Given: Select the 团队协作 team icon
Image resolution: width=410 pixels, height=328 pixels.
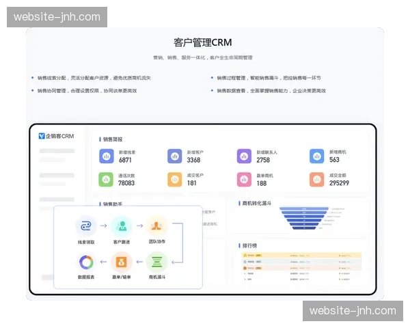Looking at the screenshot, I should click(156, 225).
